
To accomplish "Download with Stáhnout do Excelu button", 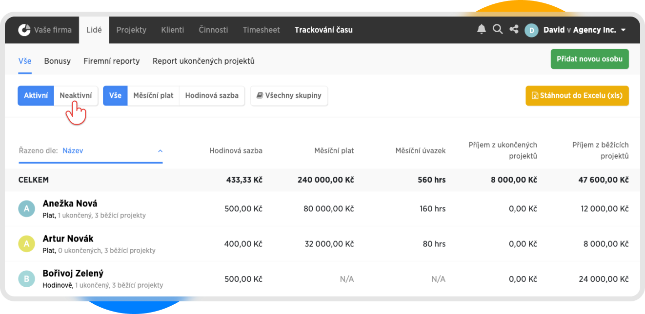I will pos(577,96).
